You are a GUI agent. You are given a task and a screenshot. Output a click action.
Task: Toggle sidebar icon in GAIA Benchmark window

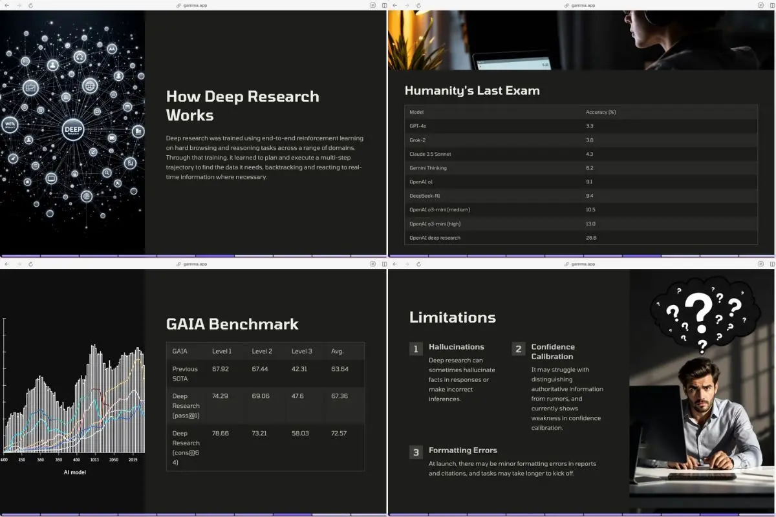(x=384, y=264)
